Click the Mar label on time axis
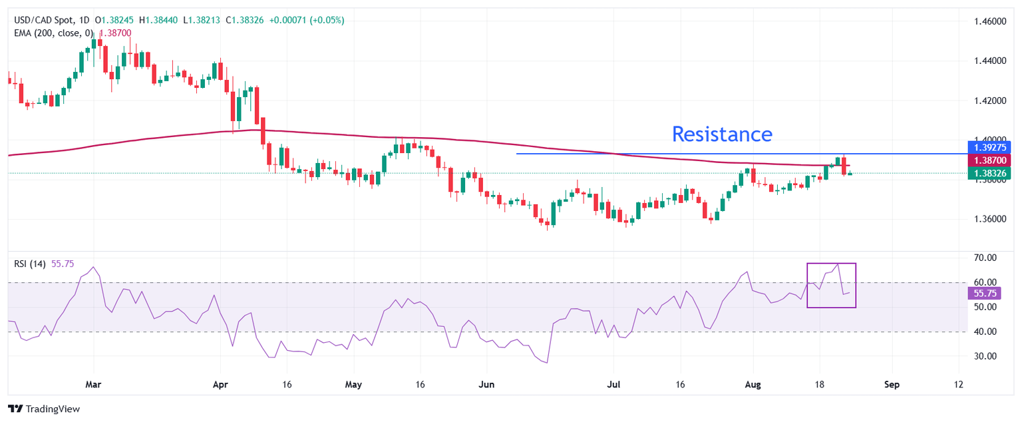This screenshot has height=422, width=1022. tap(94, 385)
